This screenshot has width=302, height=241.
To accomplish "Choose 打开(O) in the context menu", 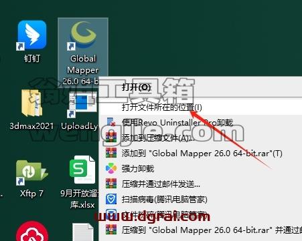I will point(200,87).
